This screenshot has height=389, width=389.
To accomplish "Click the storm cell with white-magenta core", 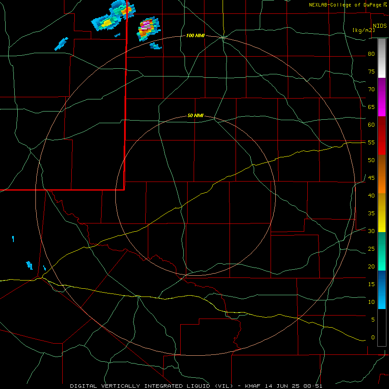I will pyautogui.click(x=148, y=29).
